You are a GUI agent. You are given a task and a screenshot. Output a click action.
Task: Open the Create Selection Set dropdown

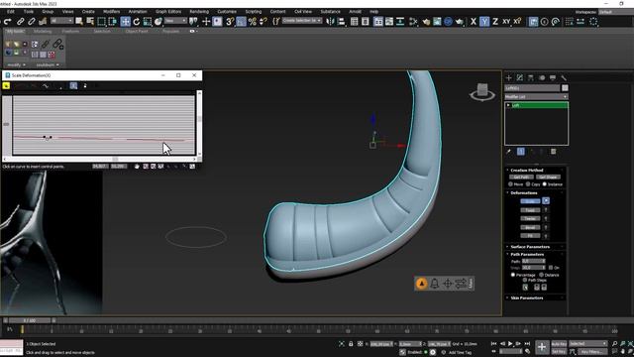pos(302,21)
